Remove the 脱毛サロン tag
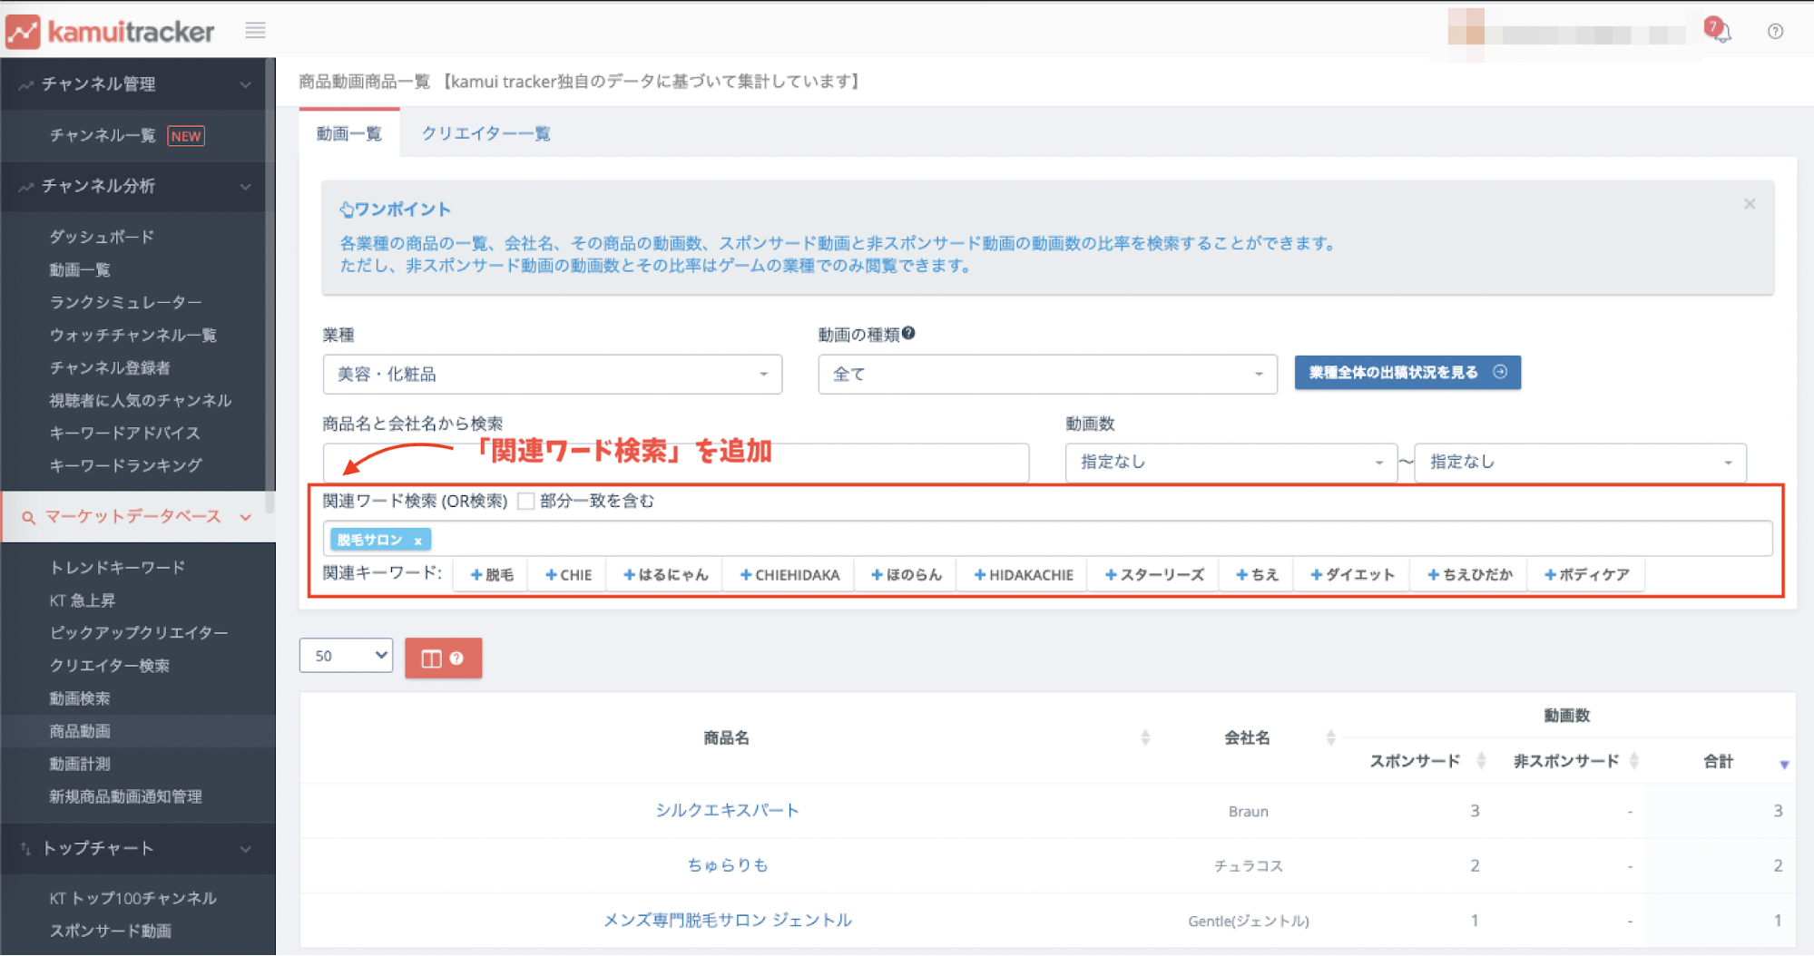This screenshot has width=1814, height=956. click(x=418, y=541)
